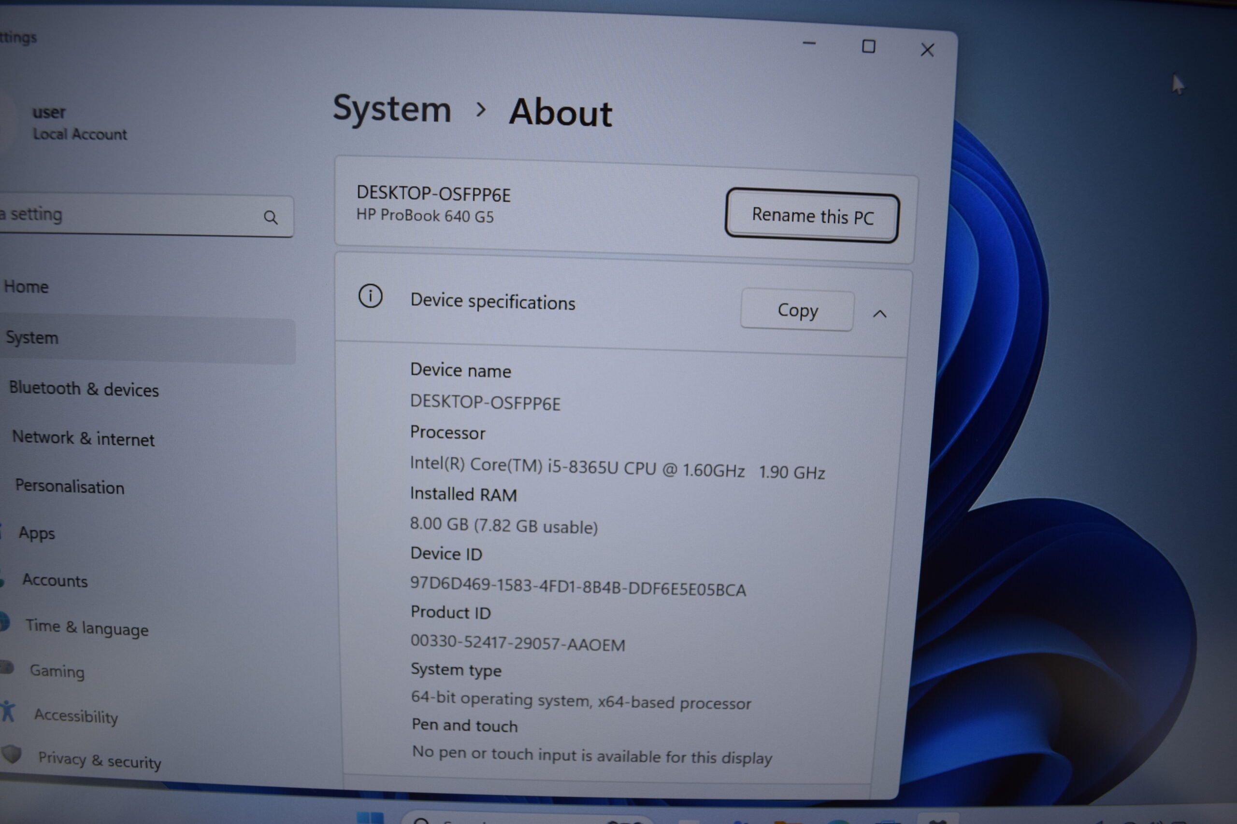Click the Pen and touch label

point(465,725)
